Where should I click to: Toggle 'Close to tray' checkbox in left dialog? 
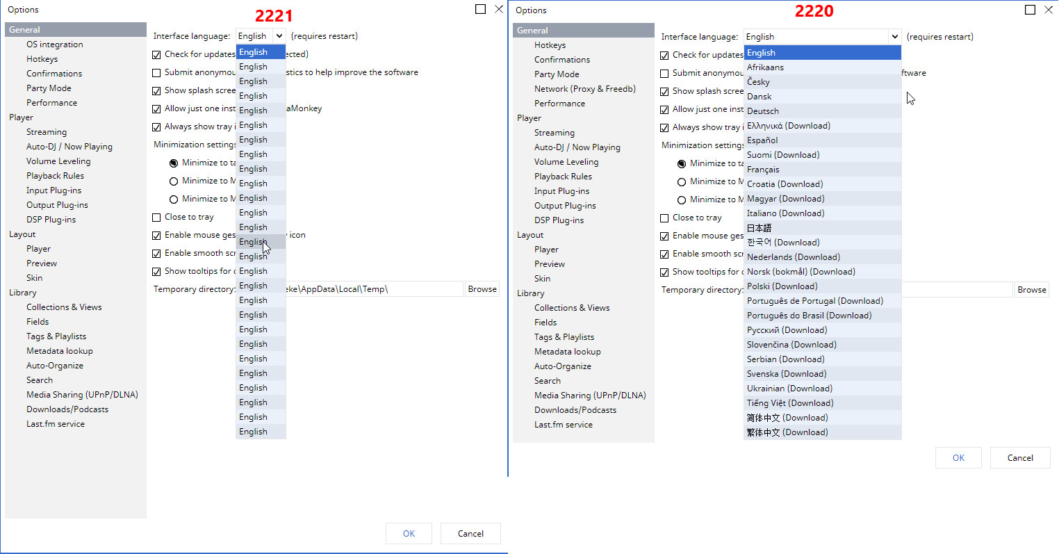tap(156, 217)
